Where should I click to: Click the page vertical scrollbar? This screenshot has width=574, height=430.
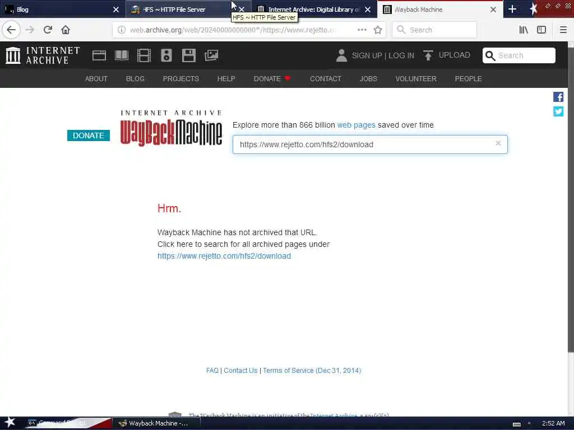[x=571, y=199]
